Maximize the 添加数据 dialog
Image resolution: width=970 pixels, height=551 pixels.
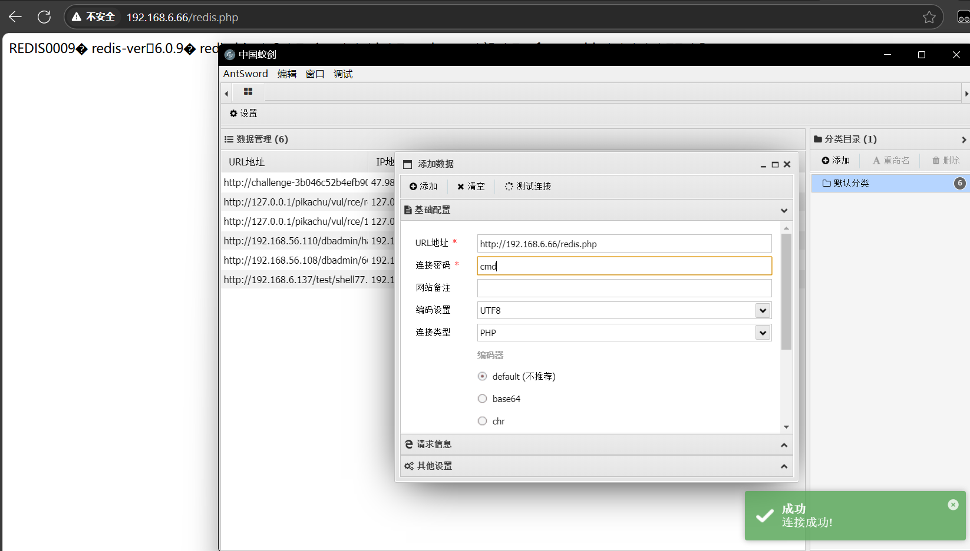click(x=775, y=165)
